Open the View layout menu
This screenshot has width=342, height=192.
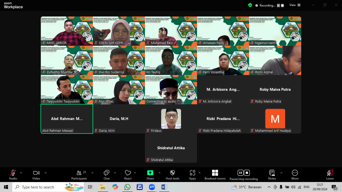pos(295,5)
